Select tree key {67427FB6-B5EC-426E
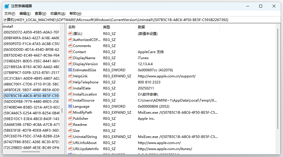This screenshot has height=157, width=283. coord(31,142)
